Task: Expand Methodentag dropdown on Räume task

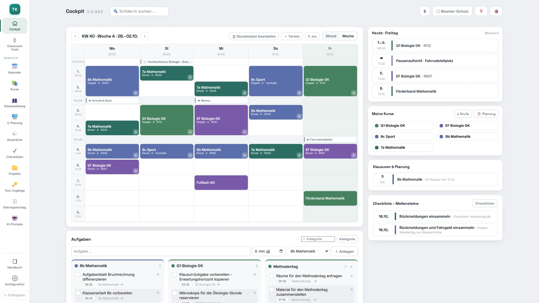Action: [304, 281]
